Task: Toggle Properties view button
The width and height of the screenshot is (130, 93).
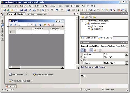Action: [91, 50]
